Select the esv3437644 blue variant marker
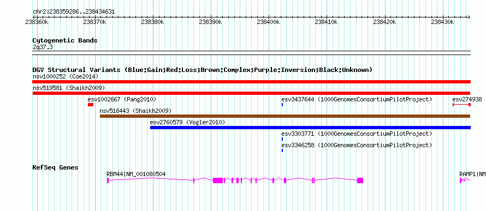The image size is (486, 211). point(282,105)
